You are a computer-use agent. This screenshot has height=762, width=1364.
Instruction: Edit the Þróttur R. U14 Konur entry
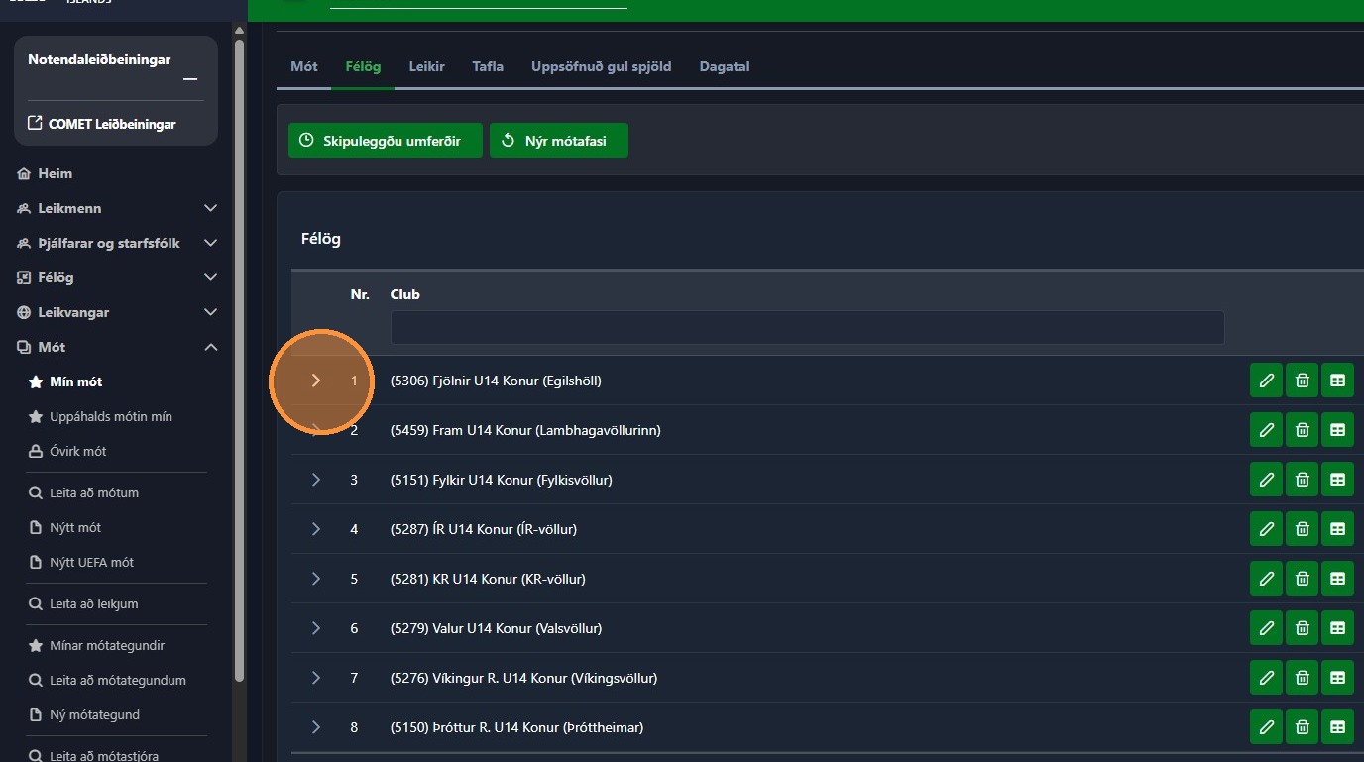pos(1266,727)
